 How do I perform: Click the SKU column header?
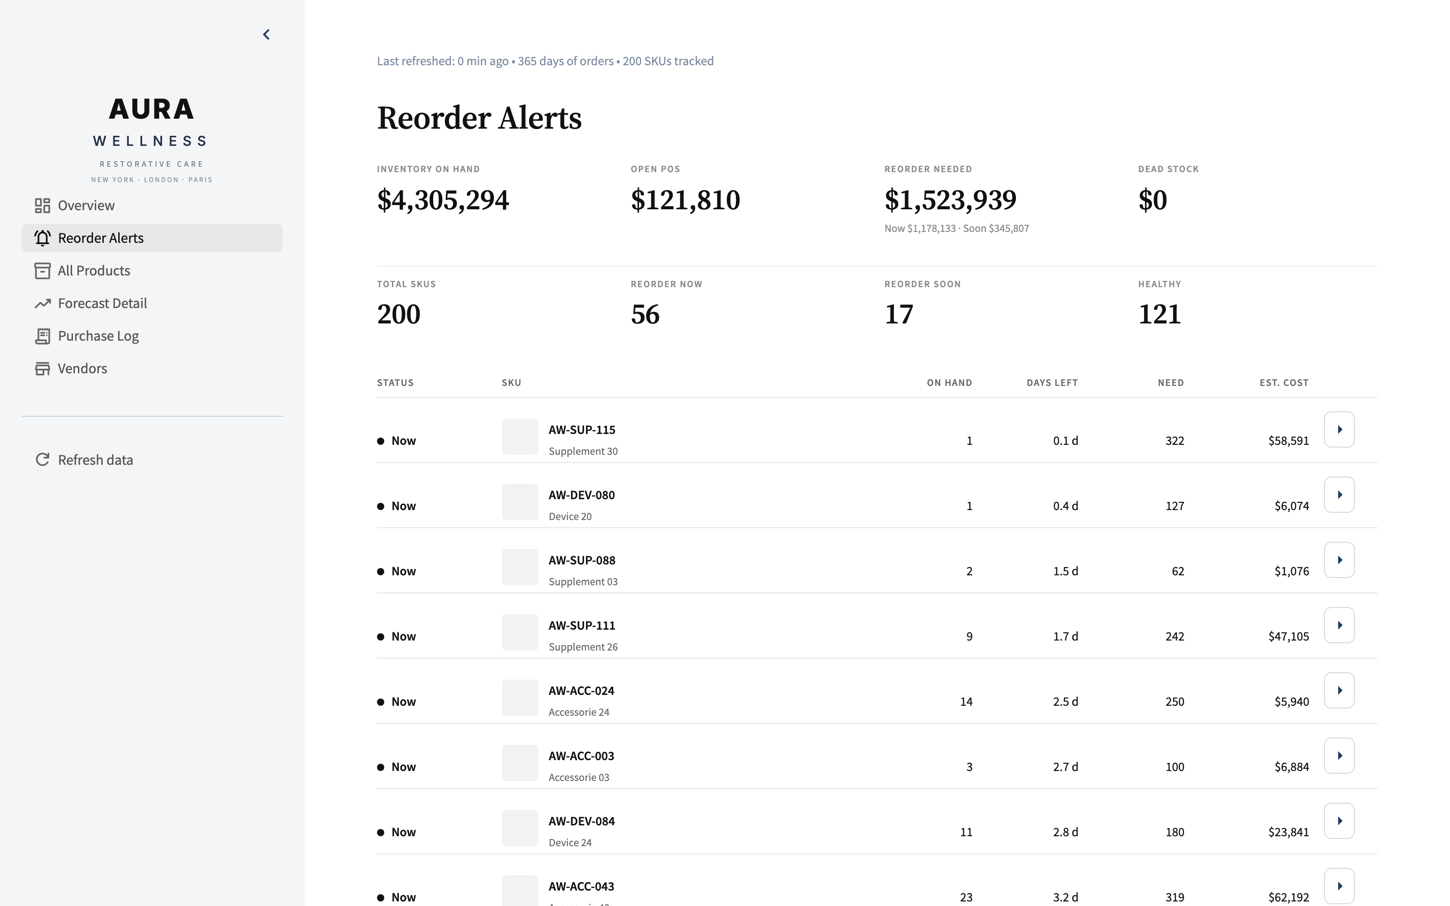point(512,383)
